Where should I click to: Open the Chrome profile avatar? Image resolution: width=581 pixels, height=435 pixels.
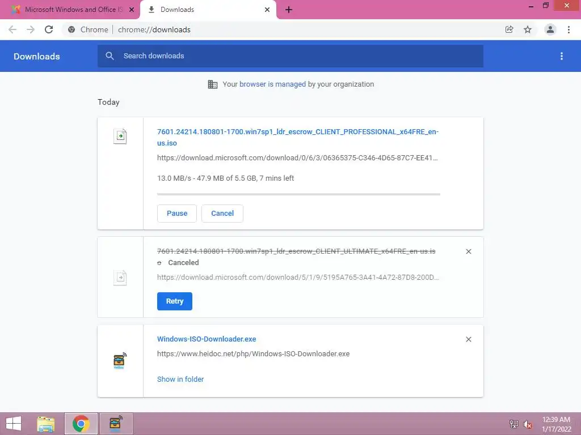(550, 29)
